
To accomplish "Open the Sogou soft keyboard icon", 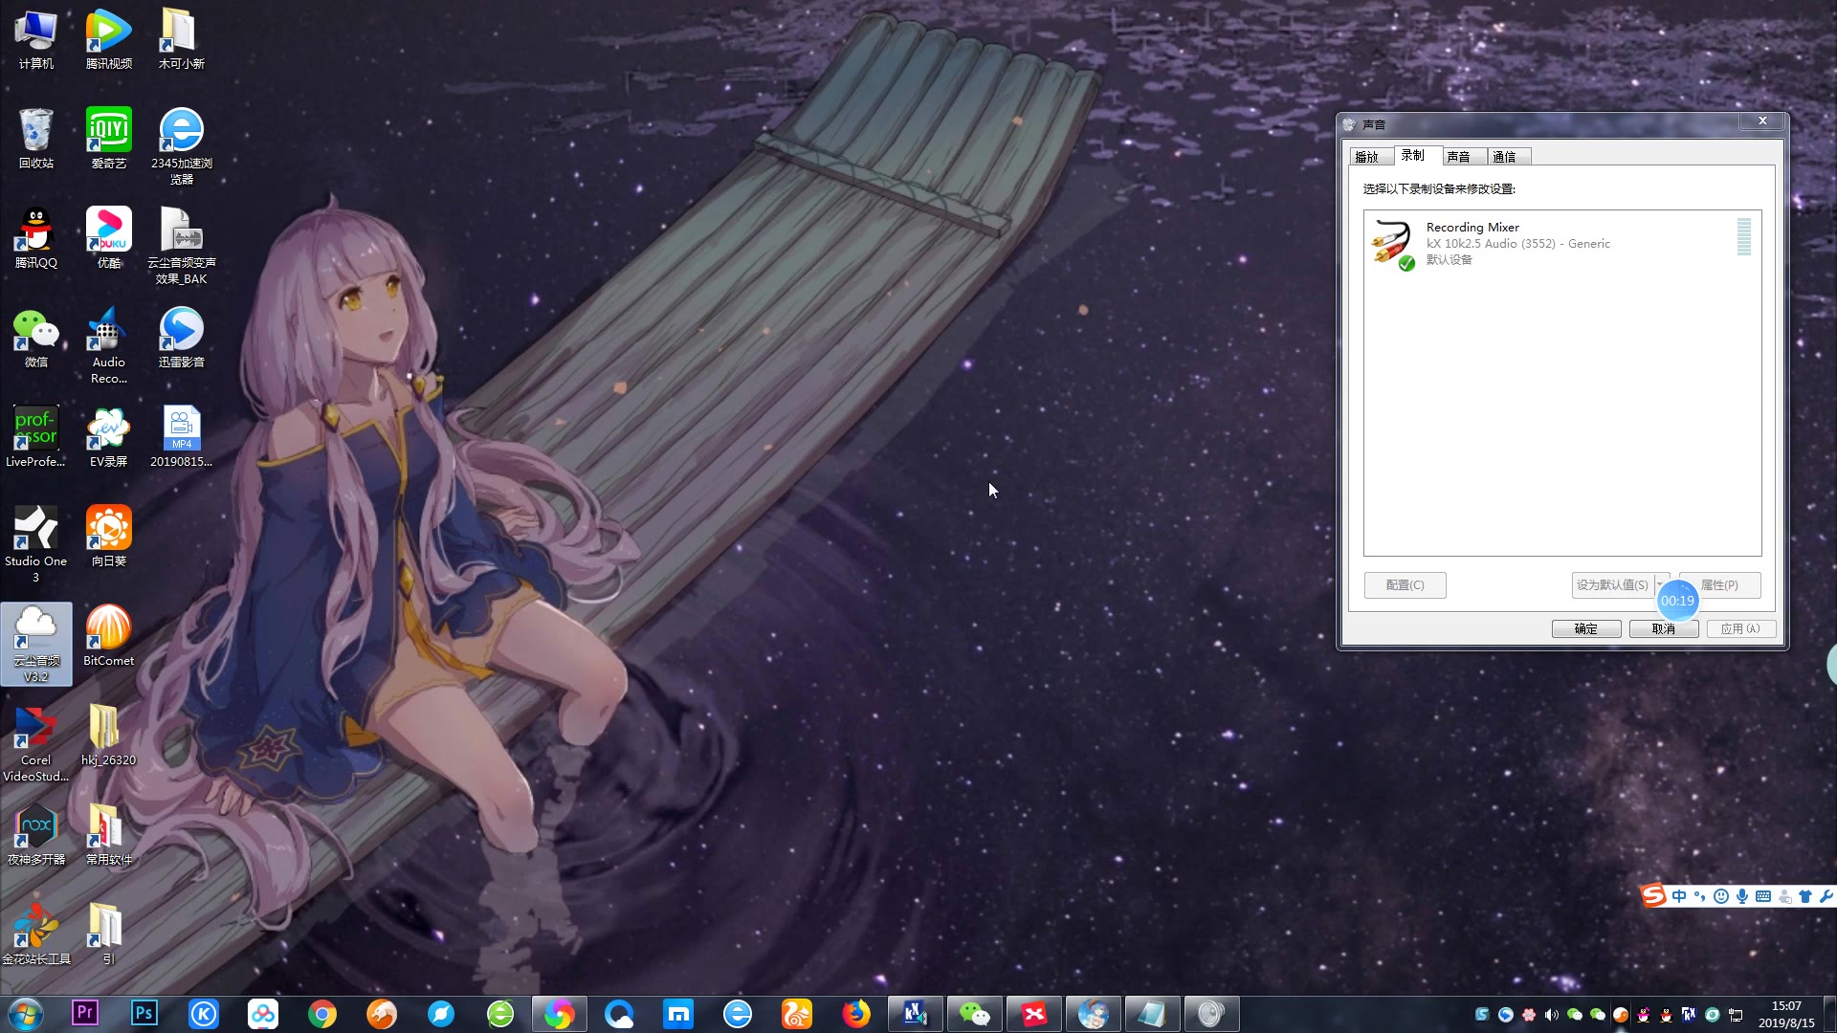I will coord(1762,896).
